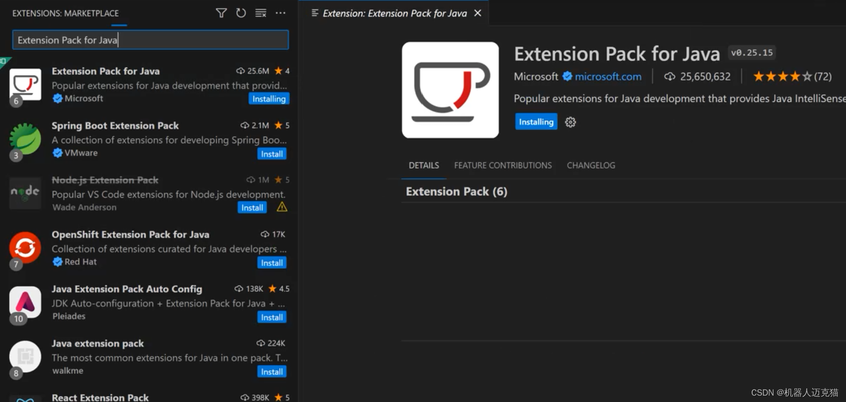Switch to the DETAILS tab
Viewport: 846px width, 402px height.
(423, 166)
